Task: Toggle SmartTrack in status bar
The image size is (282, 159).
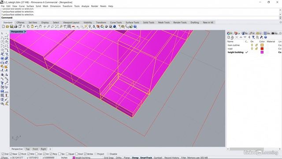Action: pos(146,158)
